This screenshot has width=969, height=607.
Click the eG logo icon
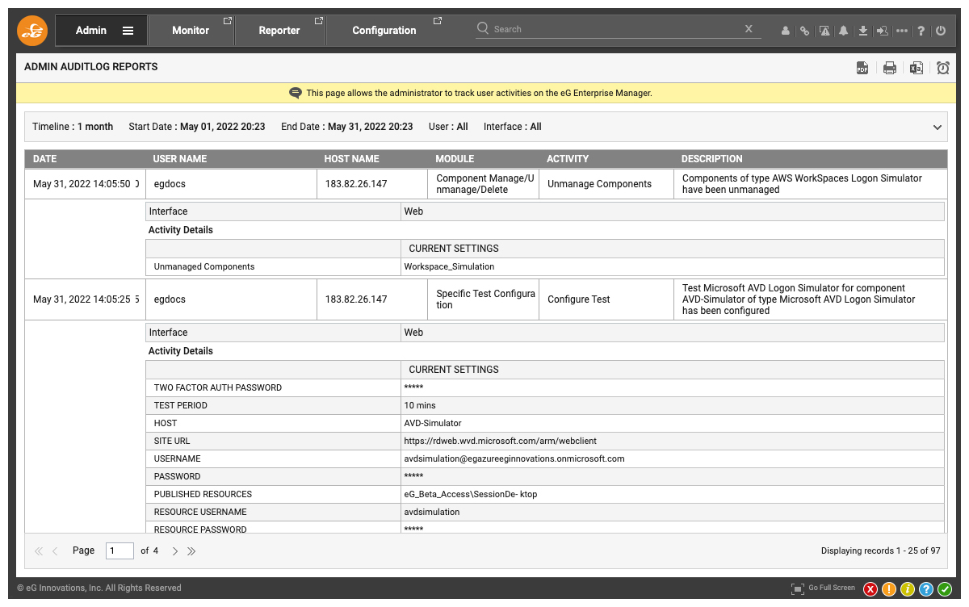[33, 31]
